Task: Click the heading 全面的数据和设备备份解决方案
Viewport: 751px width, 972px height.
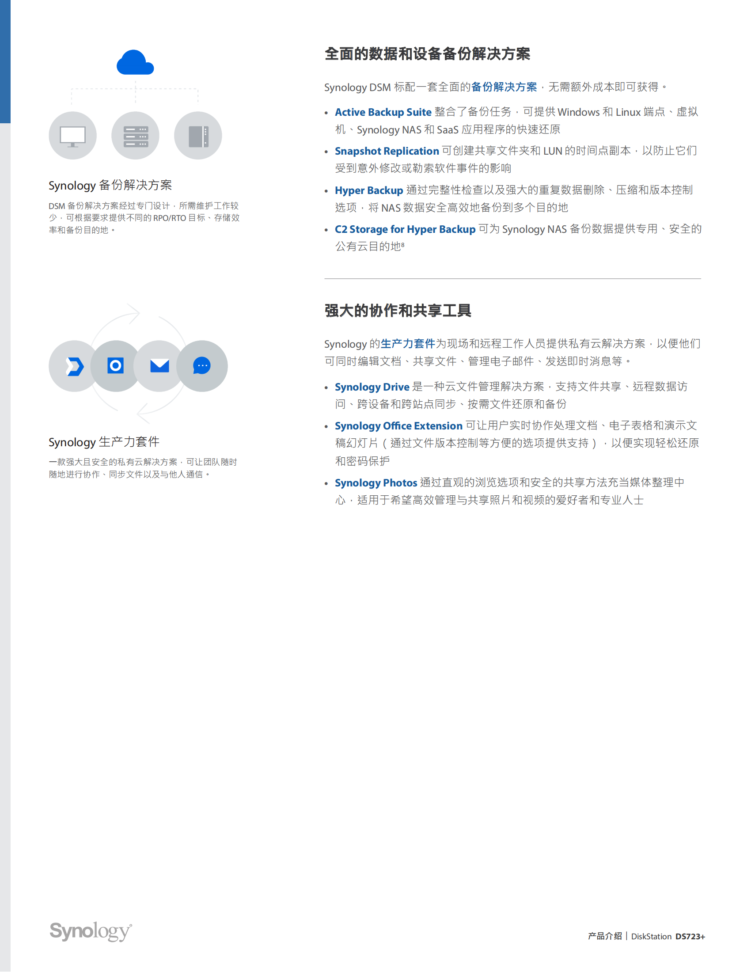Action: click(428, 54)
